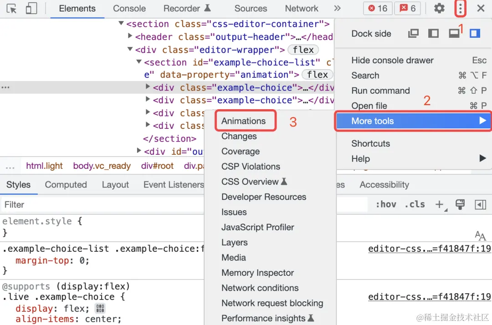Select body.vc_ready in the breadcrumb
The height and width of the screenshot is (325, 492).
(102, 166)
